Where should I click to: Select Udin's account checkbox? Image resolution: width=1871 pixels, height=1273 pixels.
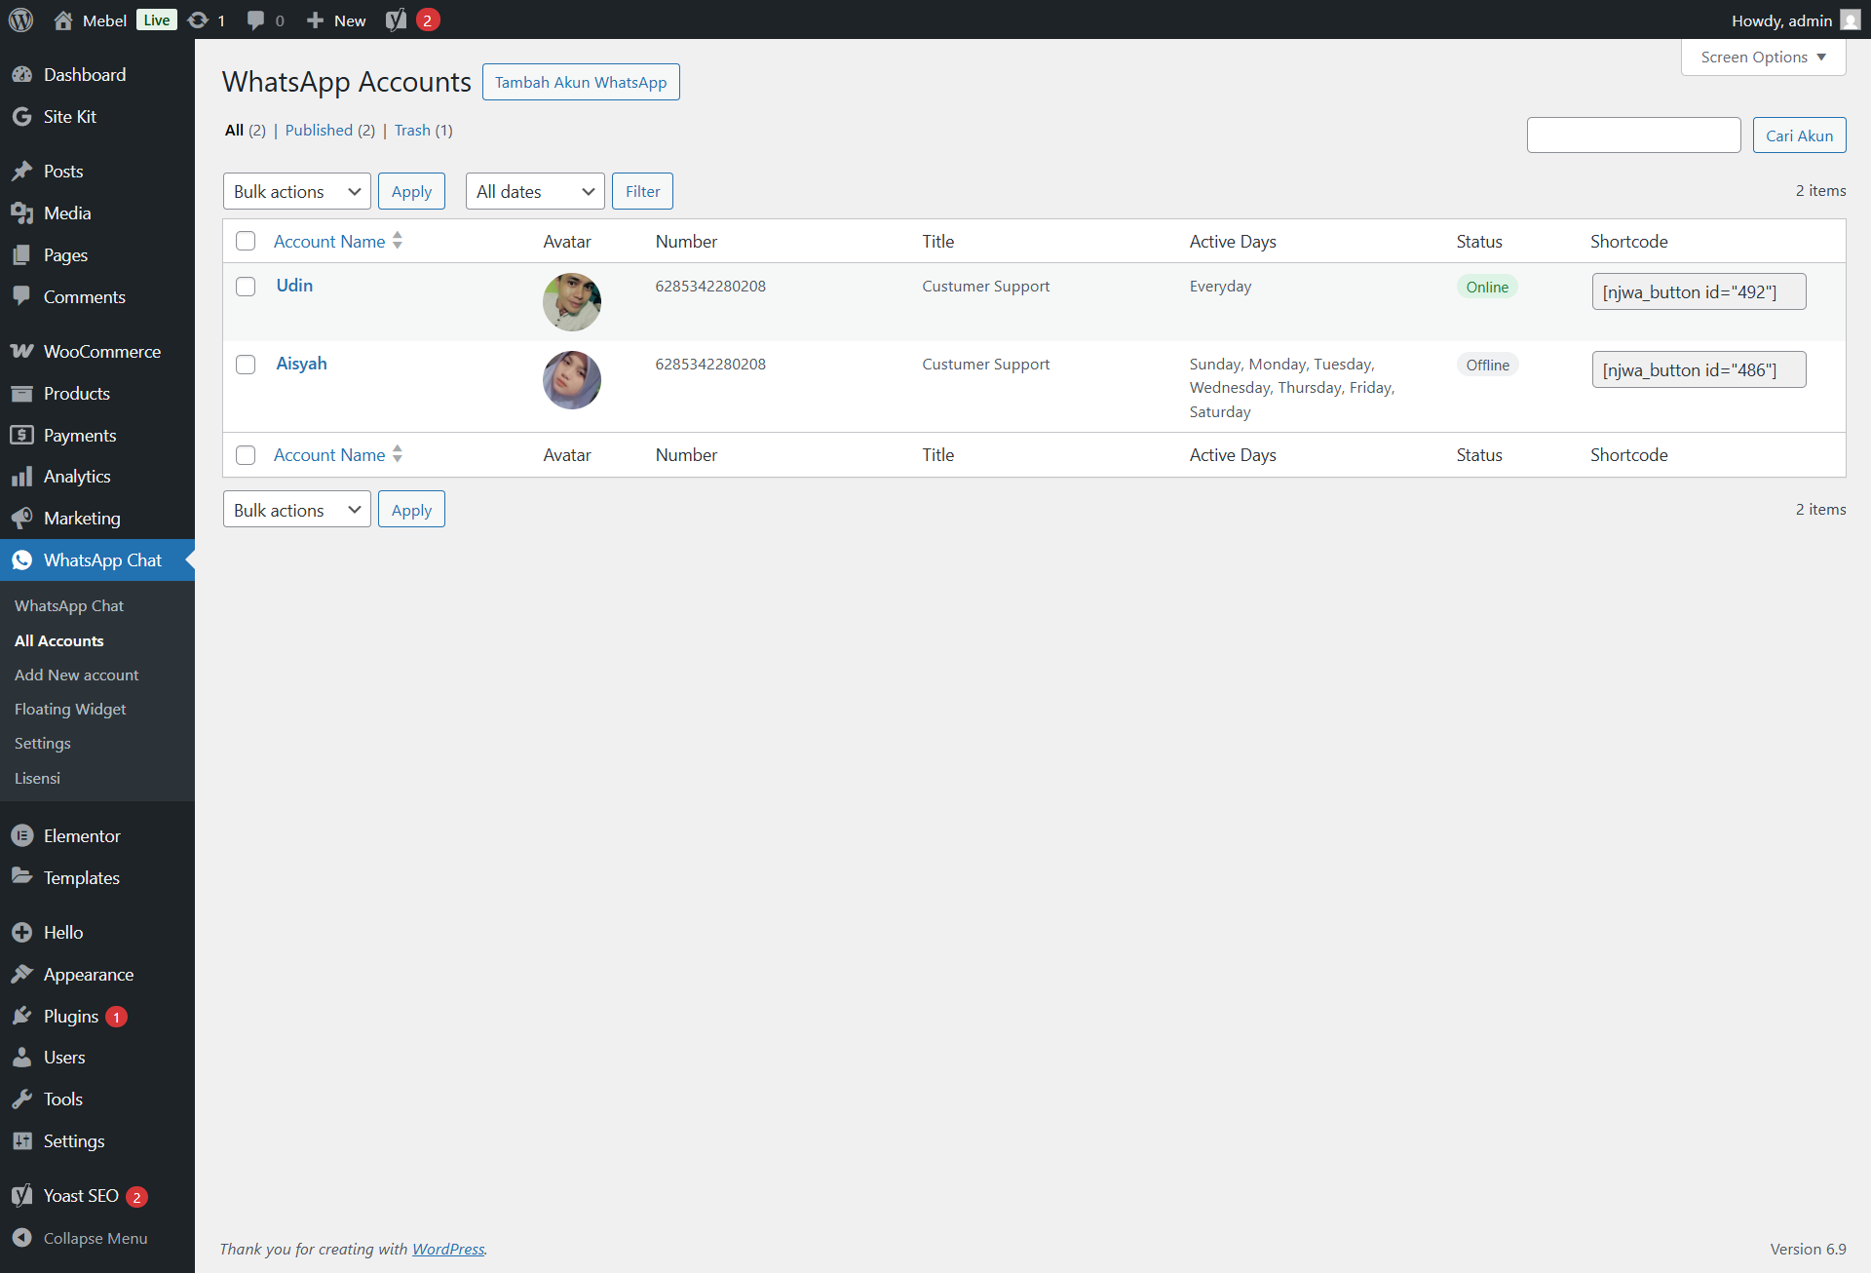click(246, 287)
